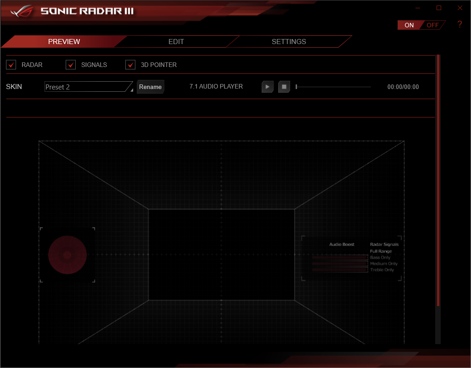Toggle the SIGNALS checkbox off

(x=70, y=65)
